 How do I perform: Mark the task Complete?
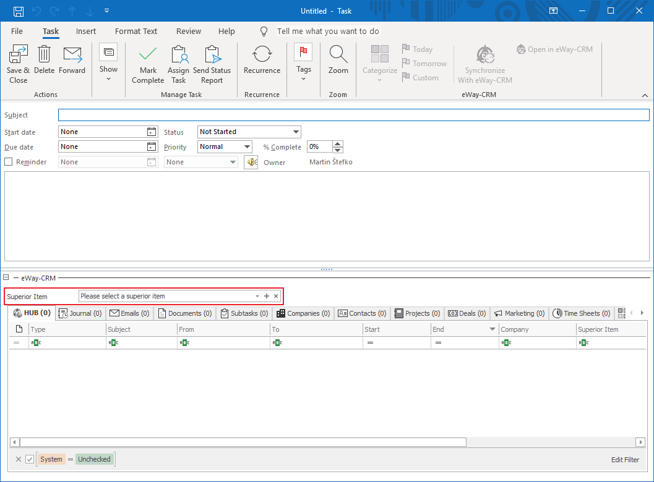(147, 62)
